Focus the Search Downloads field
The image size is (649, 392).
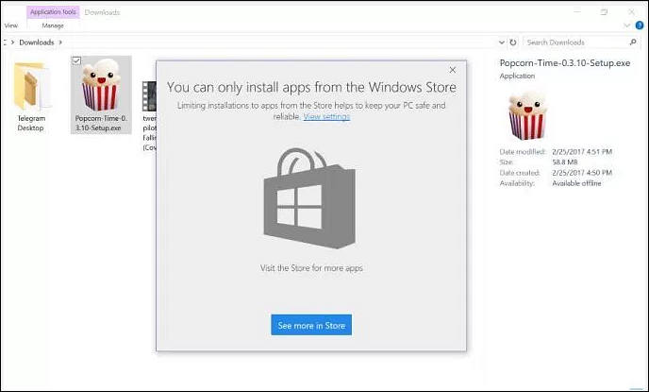point(581,43)
